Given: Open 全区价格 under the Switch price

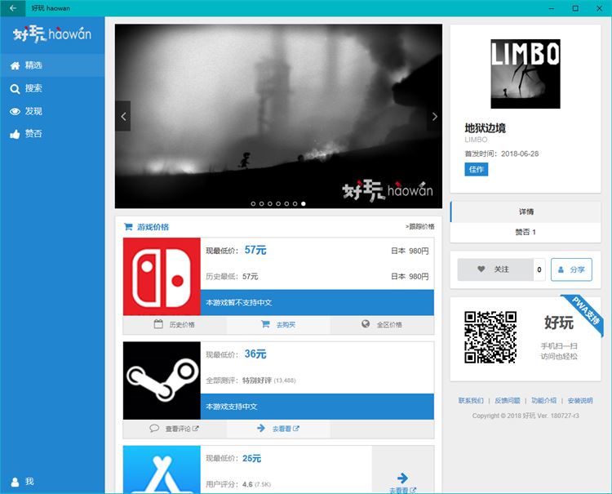Looking at the screenshot, I should point(382,324).
